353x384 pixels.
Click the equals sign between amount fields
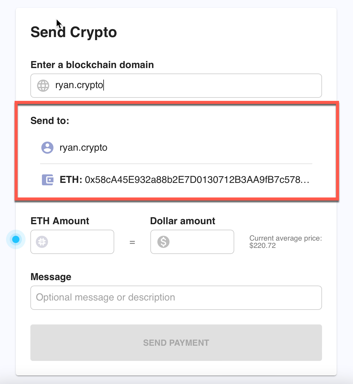(132, 242)
